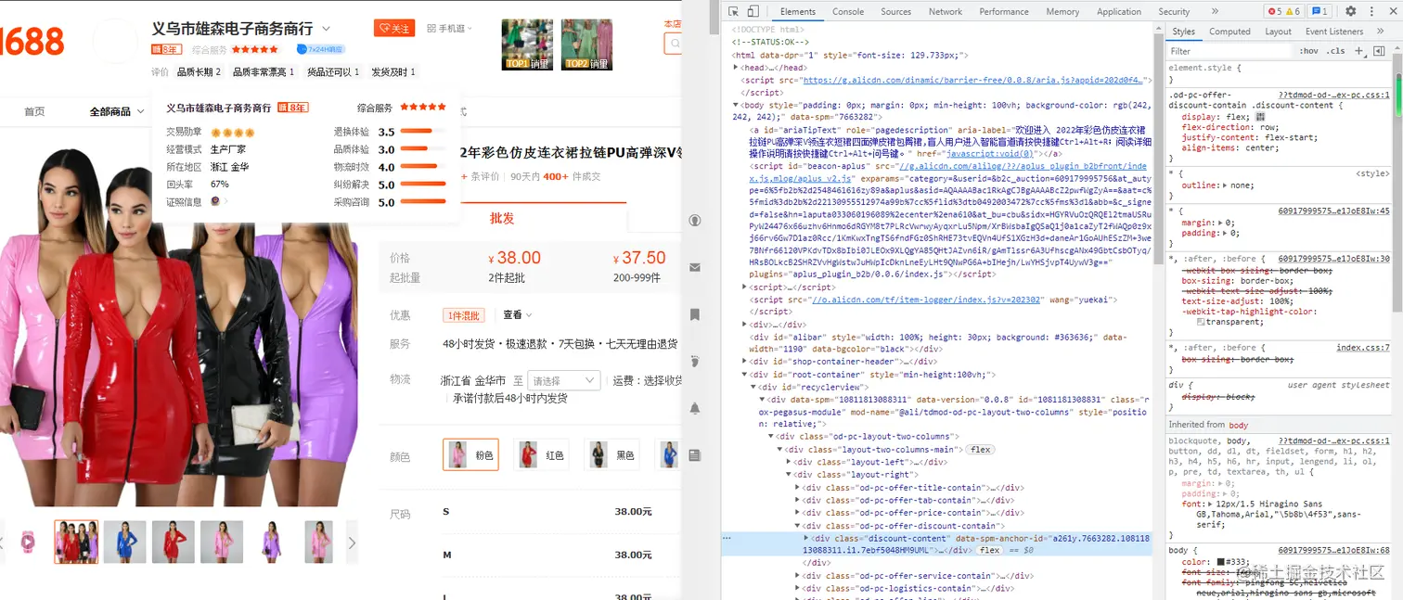Image resolution: width=1403 pixels, height=600 pixels.
Task: Show more DevTools tabs chevron
Action: [x=1215, y=11]
